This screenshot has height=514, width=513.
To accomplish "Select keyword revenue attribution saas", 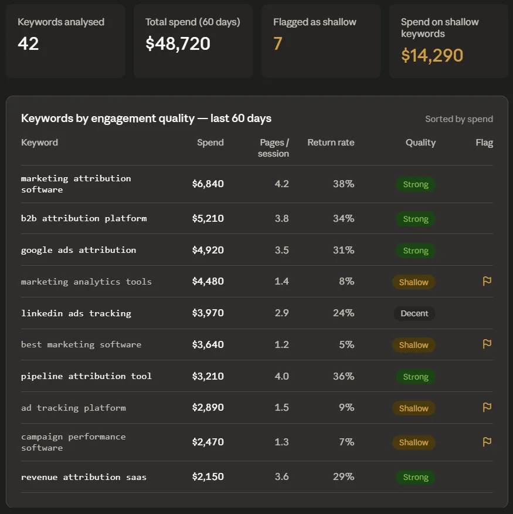I will pyautogui.click(x=84, y=477).
